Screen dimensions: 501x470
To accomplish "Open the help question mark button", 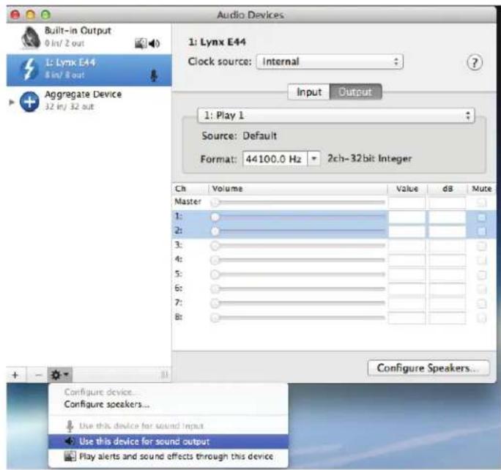I will pyautogui.click(x=475, y=63).
